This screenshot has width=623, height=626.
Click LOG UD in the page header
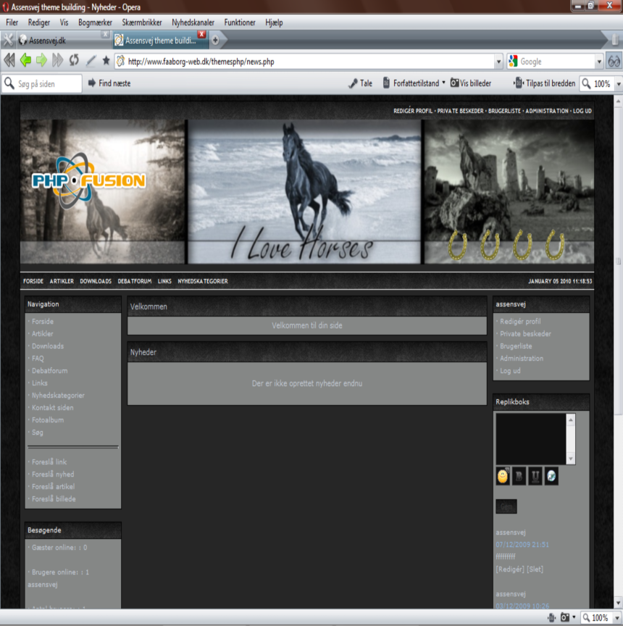582,111
